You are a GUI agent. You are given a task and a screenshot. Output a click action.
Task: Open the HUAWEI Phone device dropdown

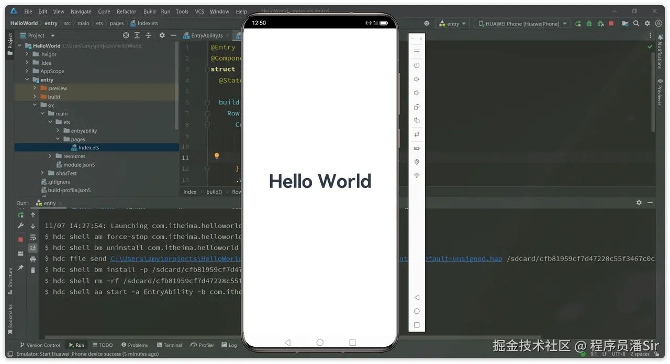coord(522,24)
